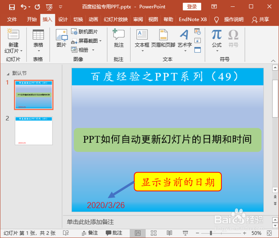Expand the 相册 dropdown arrow

tap(93, 50)
